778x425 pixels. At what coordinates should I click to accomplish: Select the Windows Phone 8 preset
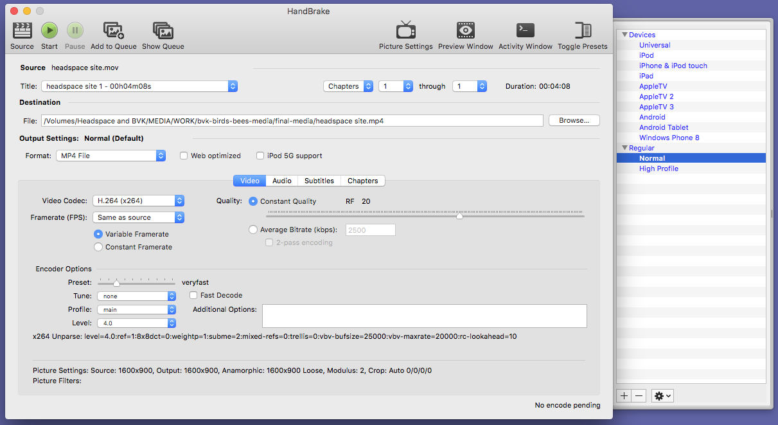[669, 138]
